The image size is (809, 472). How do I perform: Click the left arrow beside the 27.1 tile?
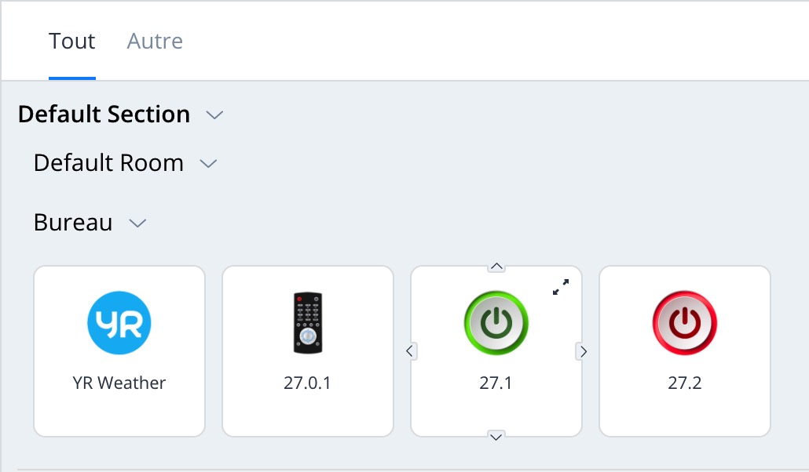(x=410, y=351)
